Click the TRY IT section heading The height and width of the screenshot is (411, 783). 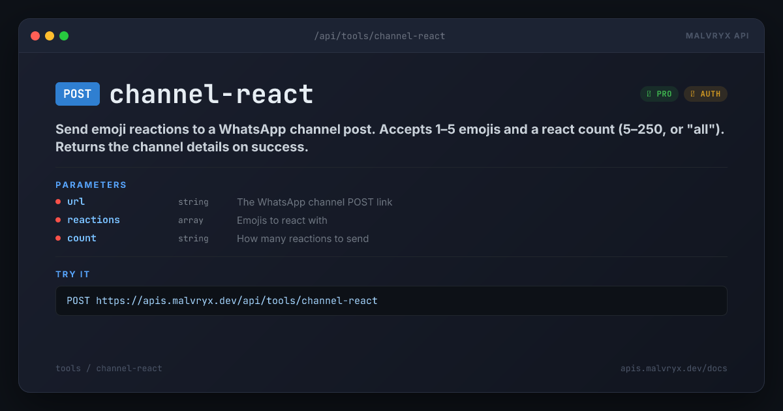[72, 274]
